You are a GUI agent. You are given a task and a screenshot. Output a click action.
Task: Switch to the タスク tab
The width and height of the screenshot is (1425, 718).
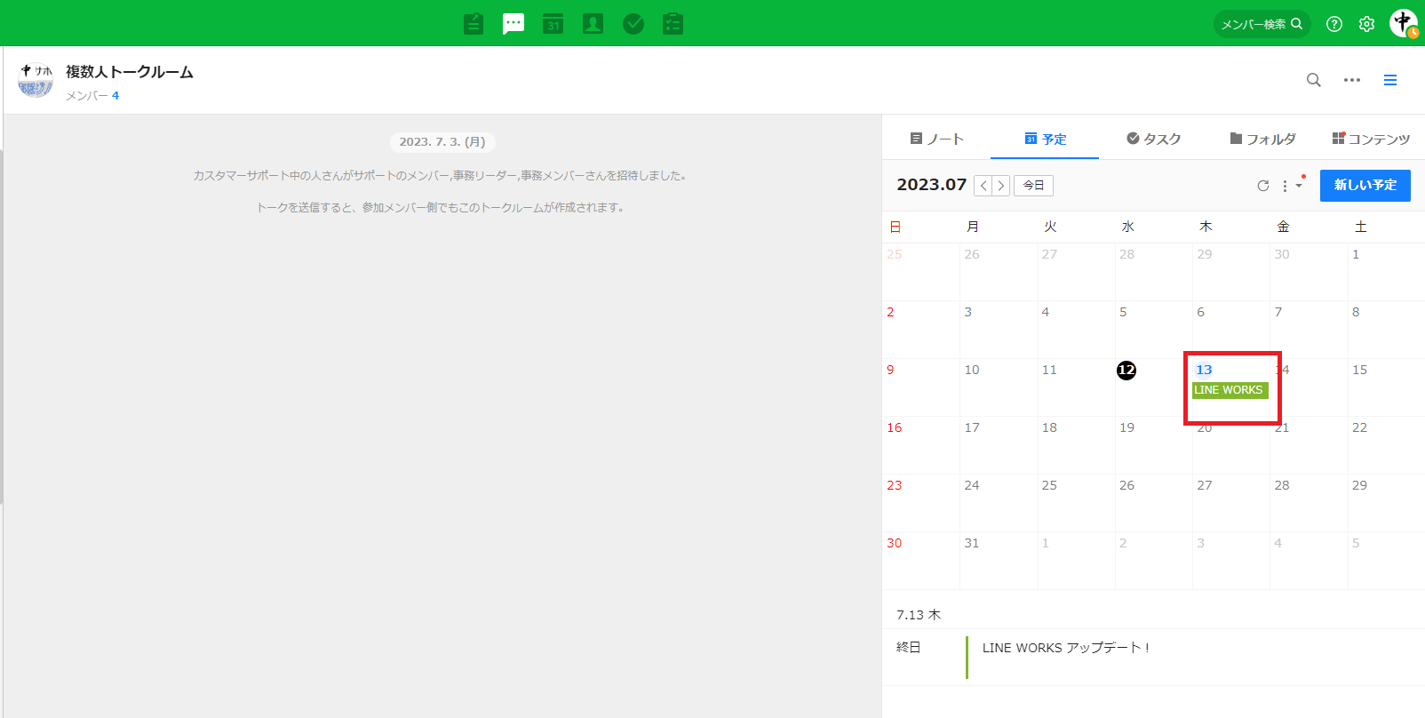coord(1153,139)
